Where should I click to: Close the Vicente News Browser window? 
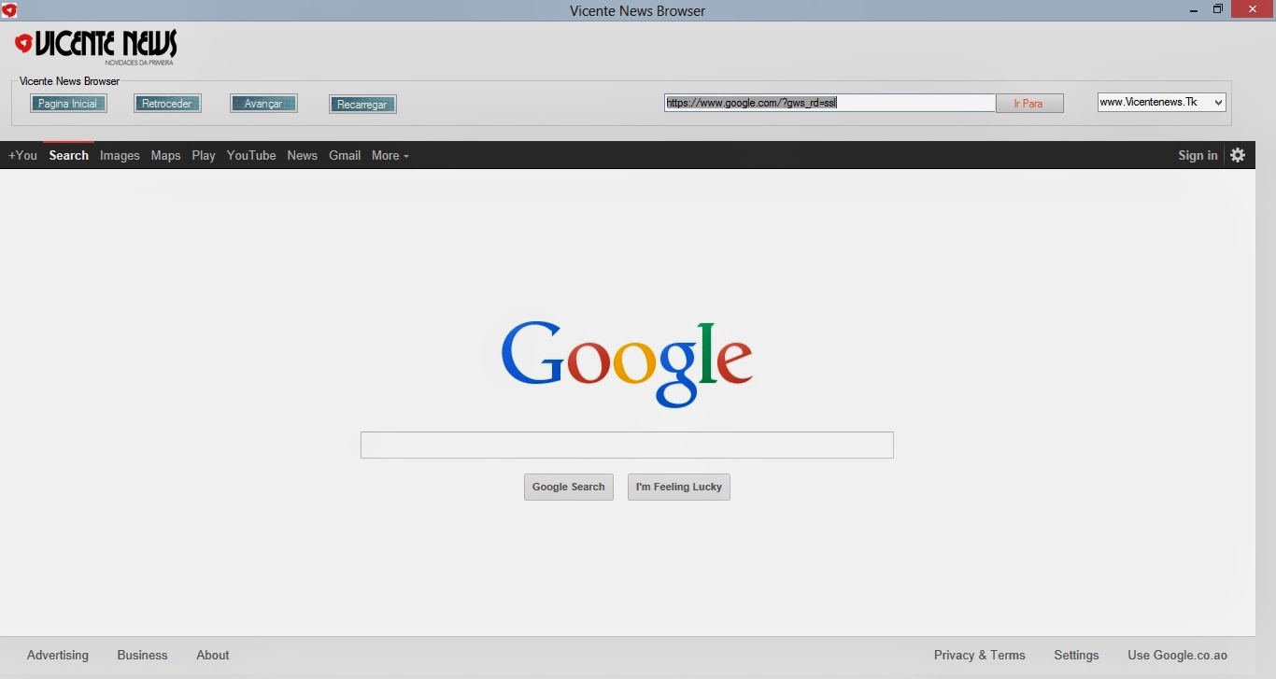pos(1253,9)
